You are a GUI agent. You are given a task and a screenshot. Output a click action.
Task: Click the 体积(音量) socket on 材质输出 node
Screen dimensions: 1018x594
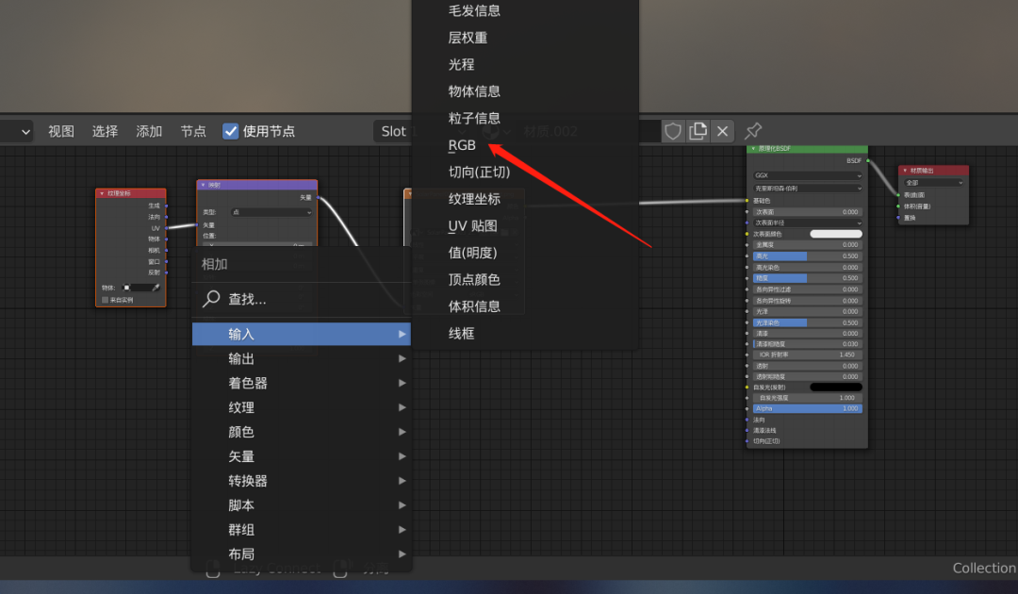click(x=898, y=206)
